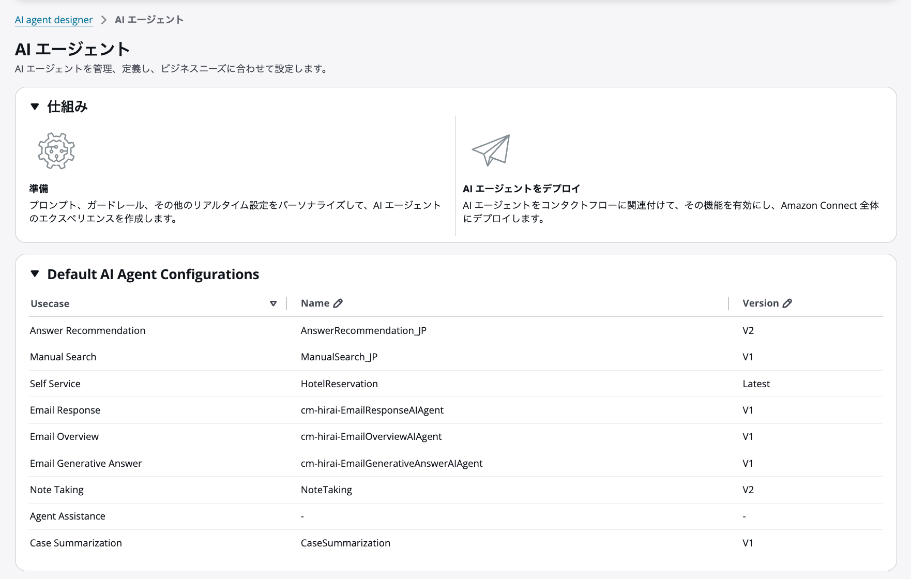Select the CaseSummarization entry
Screen dimensions: 911x579
click(345, 543)
